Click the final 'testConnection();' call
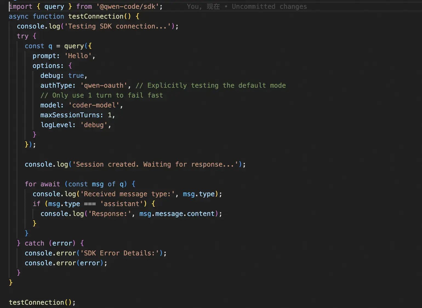The width and height of the screenshot is (422, 308). point(42,303)
